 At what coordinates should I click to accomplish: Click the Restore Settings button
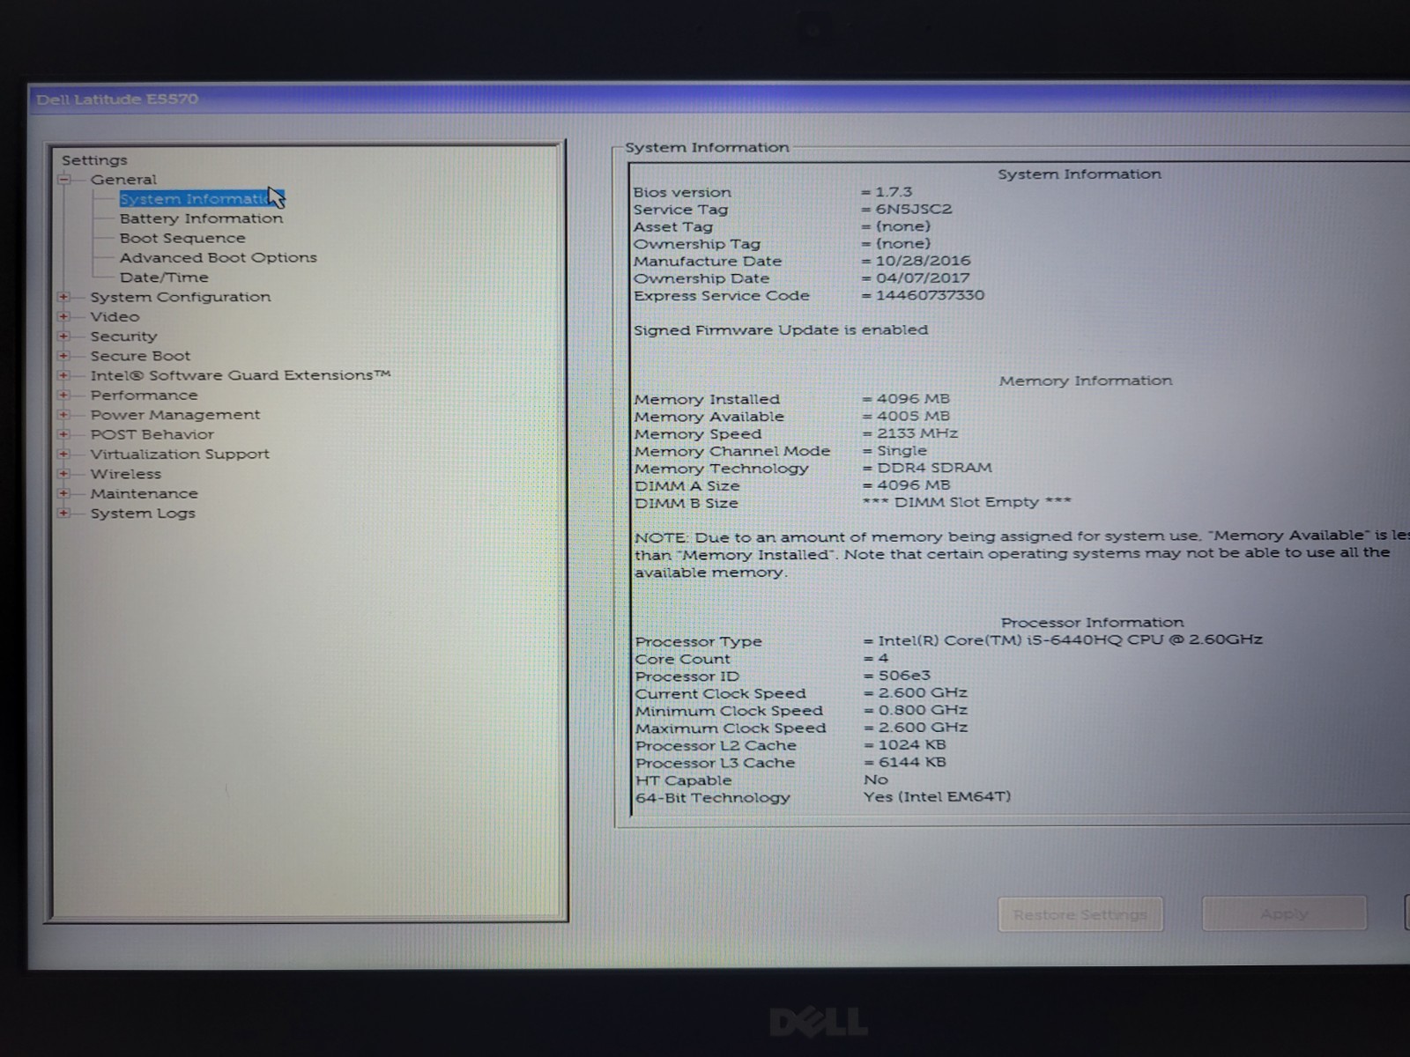pos(1080,914)
